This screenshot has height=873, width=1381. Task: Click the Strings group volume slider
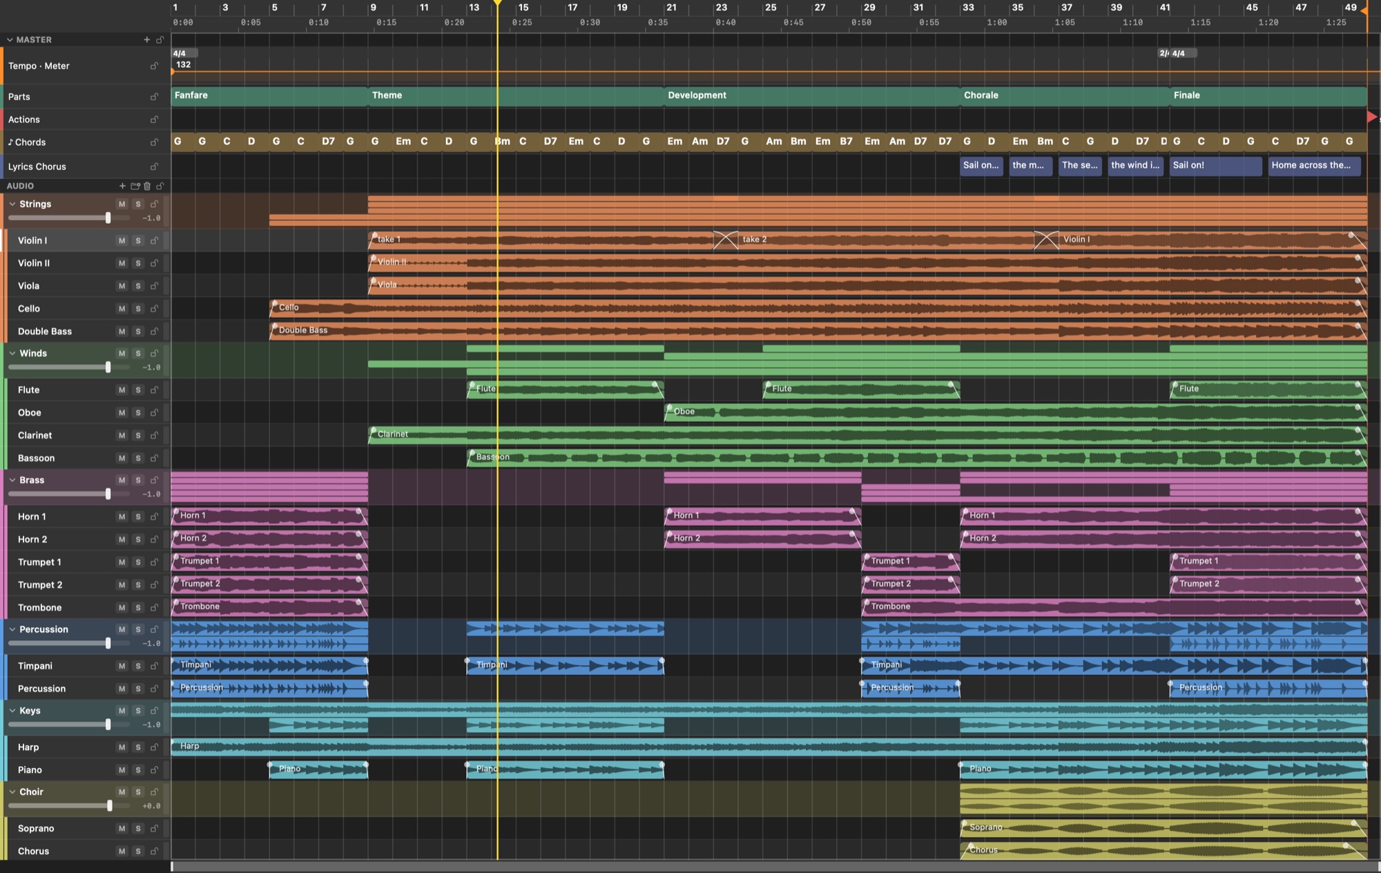coord(69,218)
